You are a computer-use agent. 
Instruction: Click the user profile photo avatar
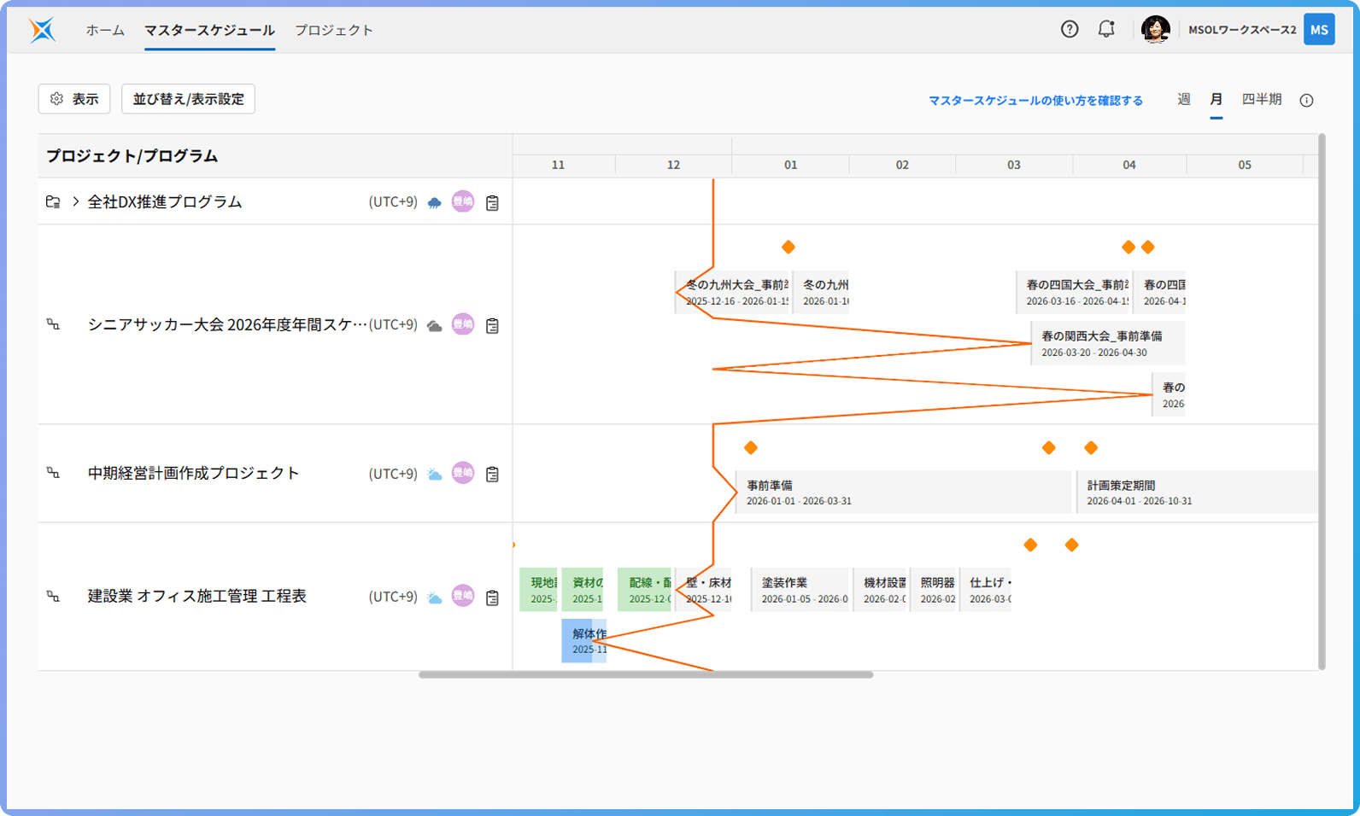1155,29
